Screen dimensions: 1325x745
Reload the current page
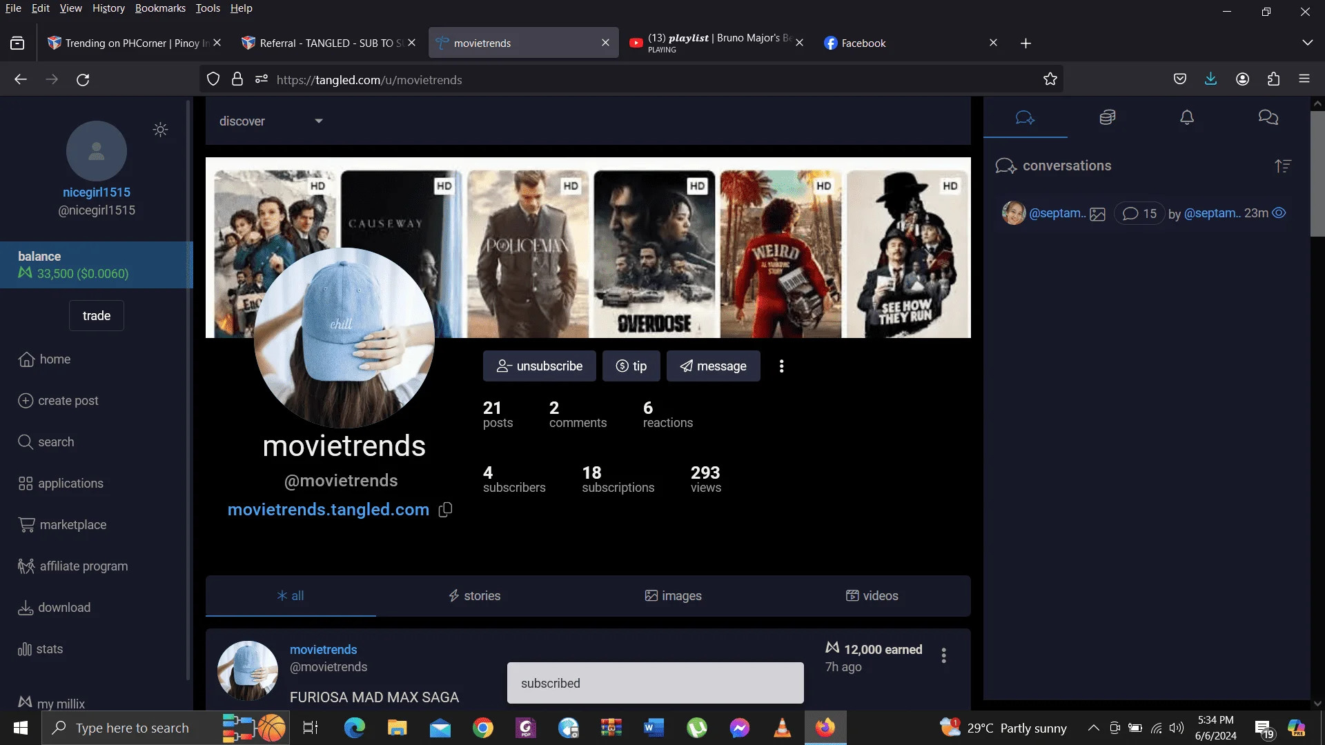pos(83,79)
